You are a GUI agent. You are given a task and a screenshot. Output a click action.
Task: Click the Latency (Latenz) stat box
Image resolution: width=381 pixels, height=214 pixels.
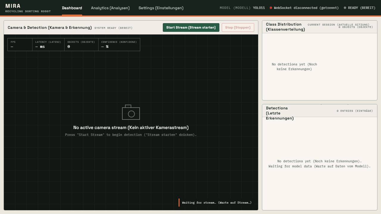(x=48, y=45)
